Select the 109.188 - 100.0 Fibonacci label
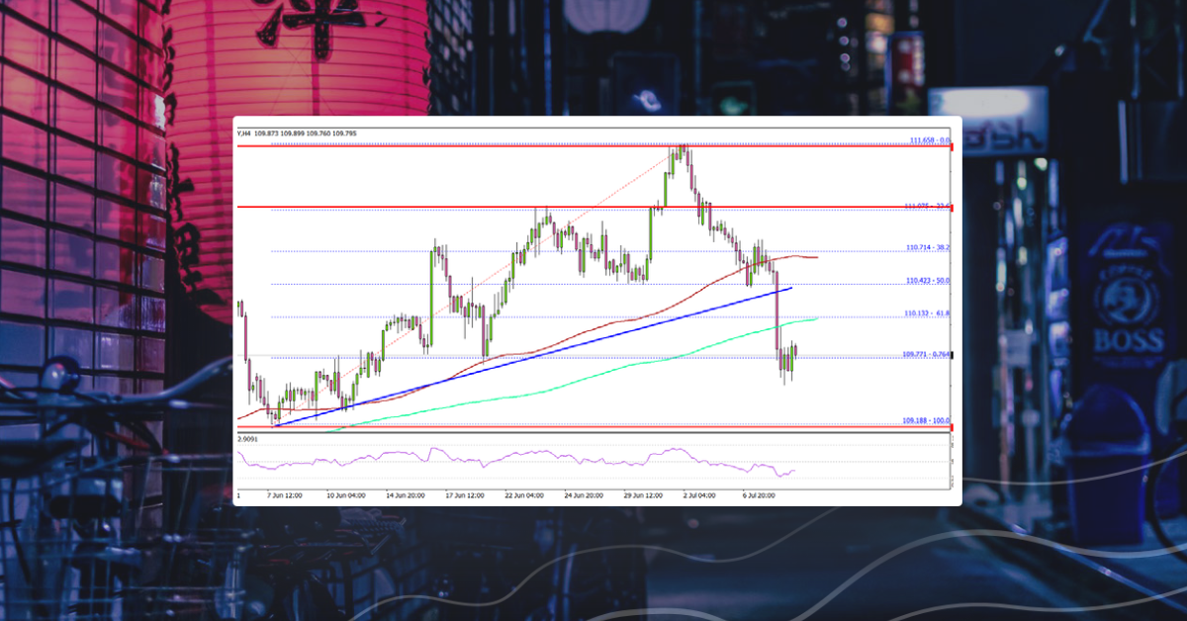This screenshot has width=1187, height=621. coord(926,419)
